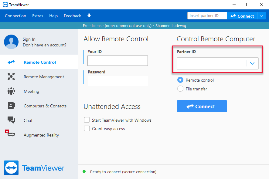Image resolution: width=269 pixels, height=179 pixels.
Task: Click the Sign In link
Action: tap(29, 39)
